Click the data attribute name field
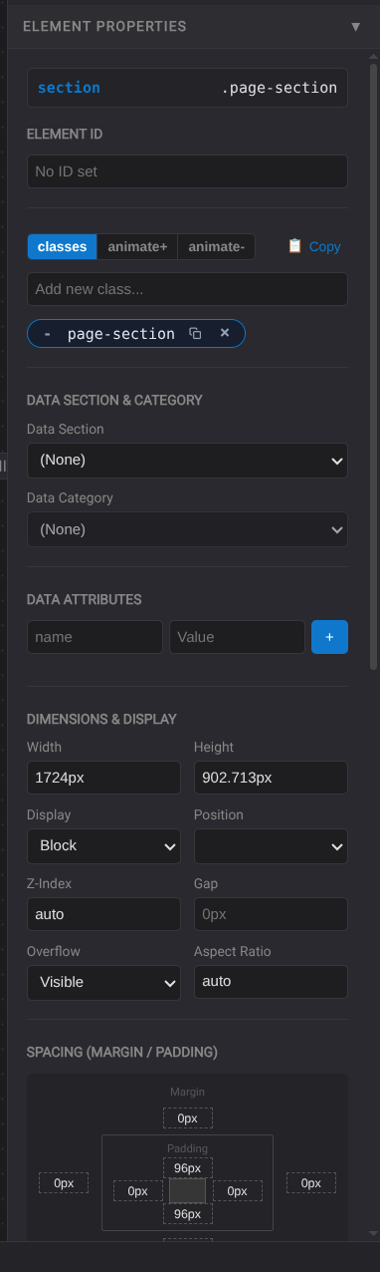This screenshot has width=380, height=1272. tap(95, 637)
